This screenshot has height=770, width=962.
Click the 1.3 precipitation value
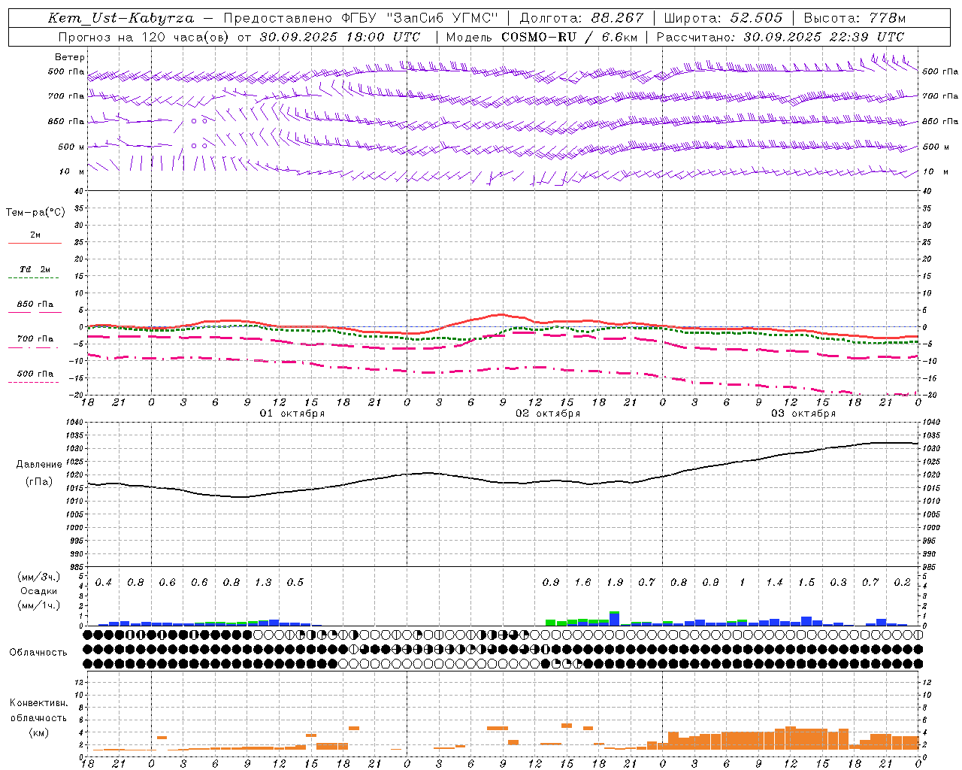point(263,583)
